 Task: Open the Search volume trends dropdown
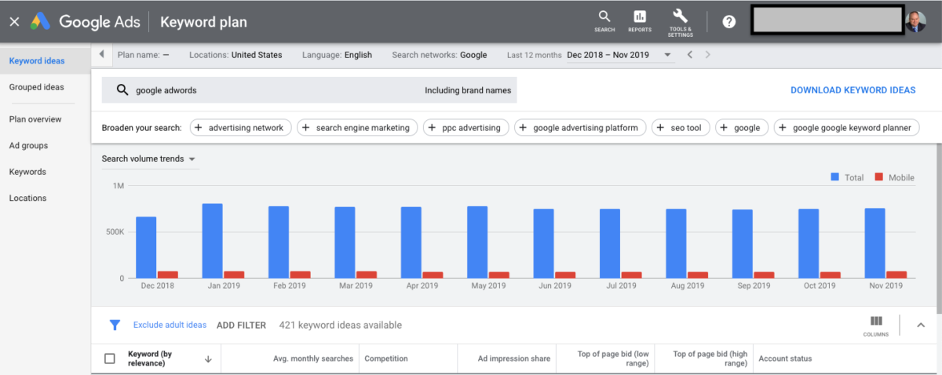coord(149,159)
